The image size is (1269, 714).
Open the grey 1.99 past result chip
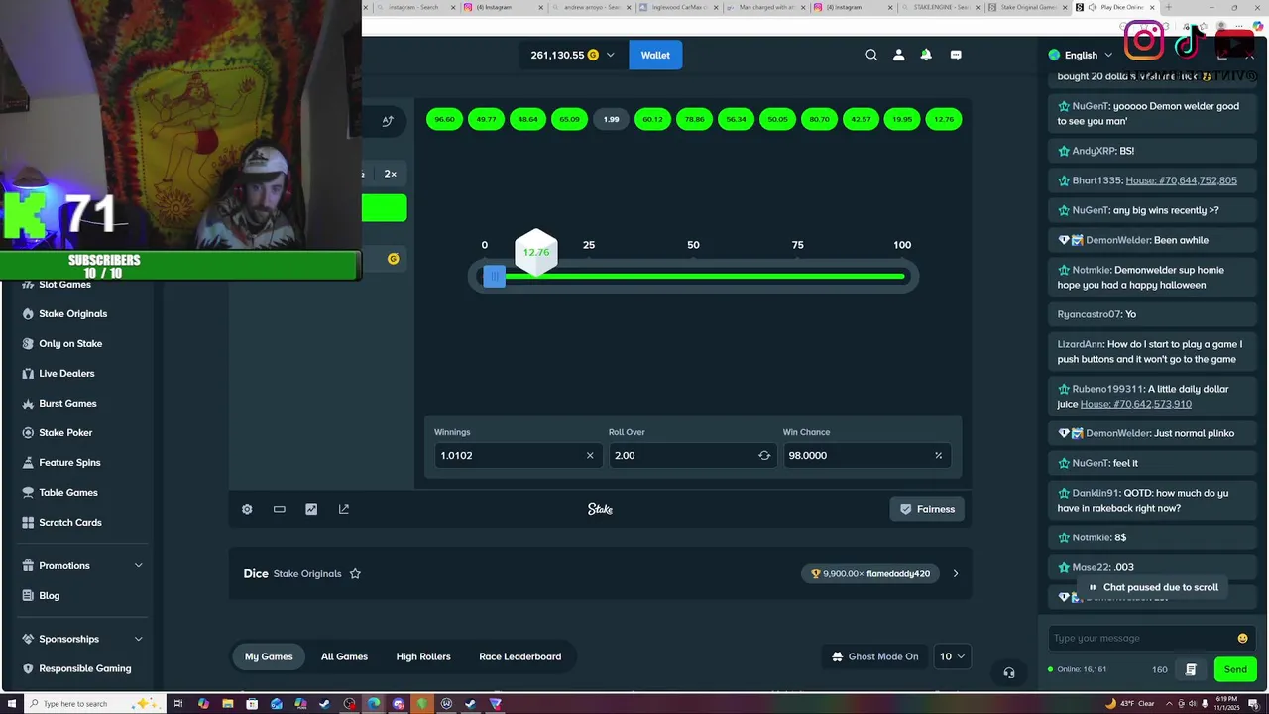point(611,119)
